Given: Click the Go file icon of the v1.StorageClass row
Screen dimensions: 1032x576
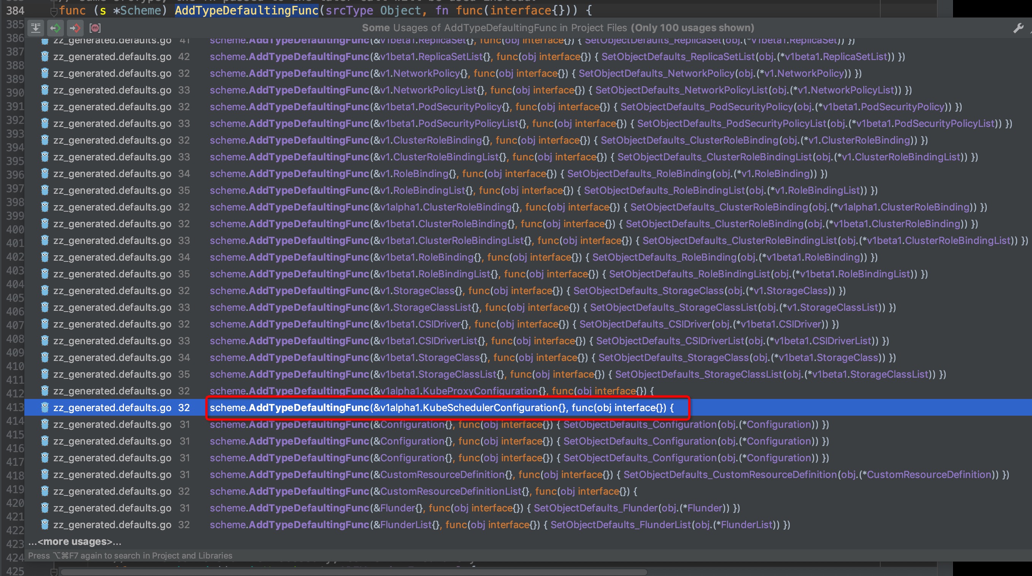Looking at the screenshot, I should click(45, 290).
